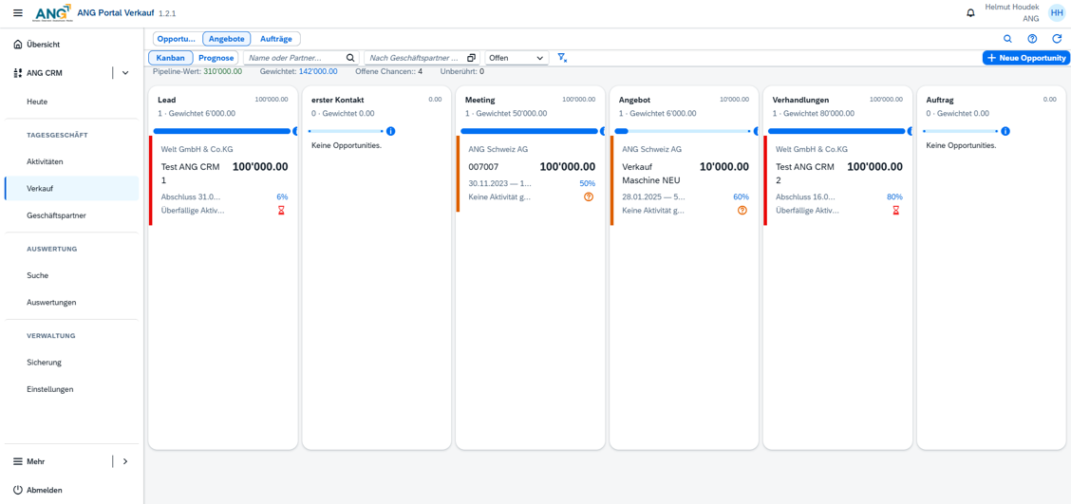Select the Angebote tab
Image resolution: width=1071 pixels, height=504 pixels.
pos(227,39)
